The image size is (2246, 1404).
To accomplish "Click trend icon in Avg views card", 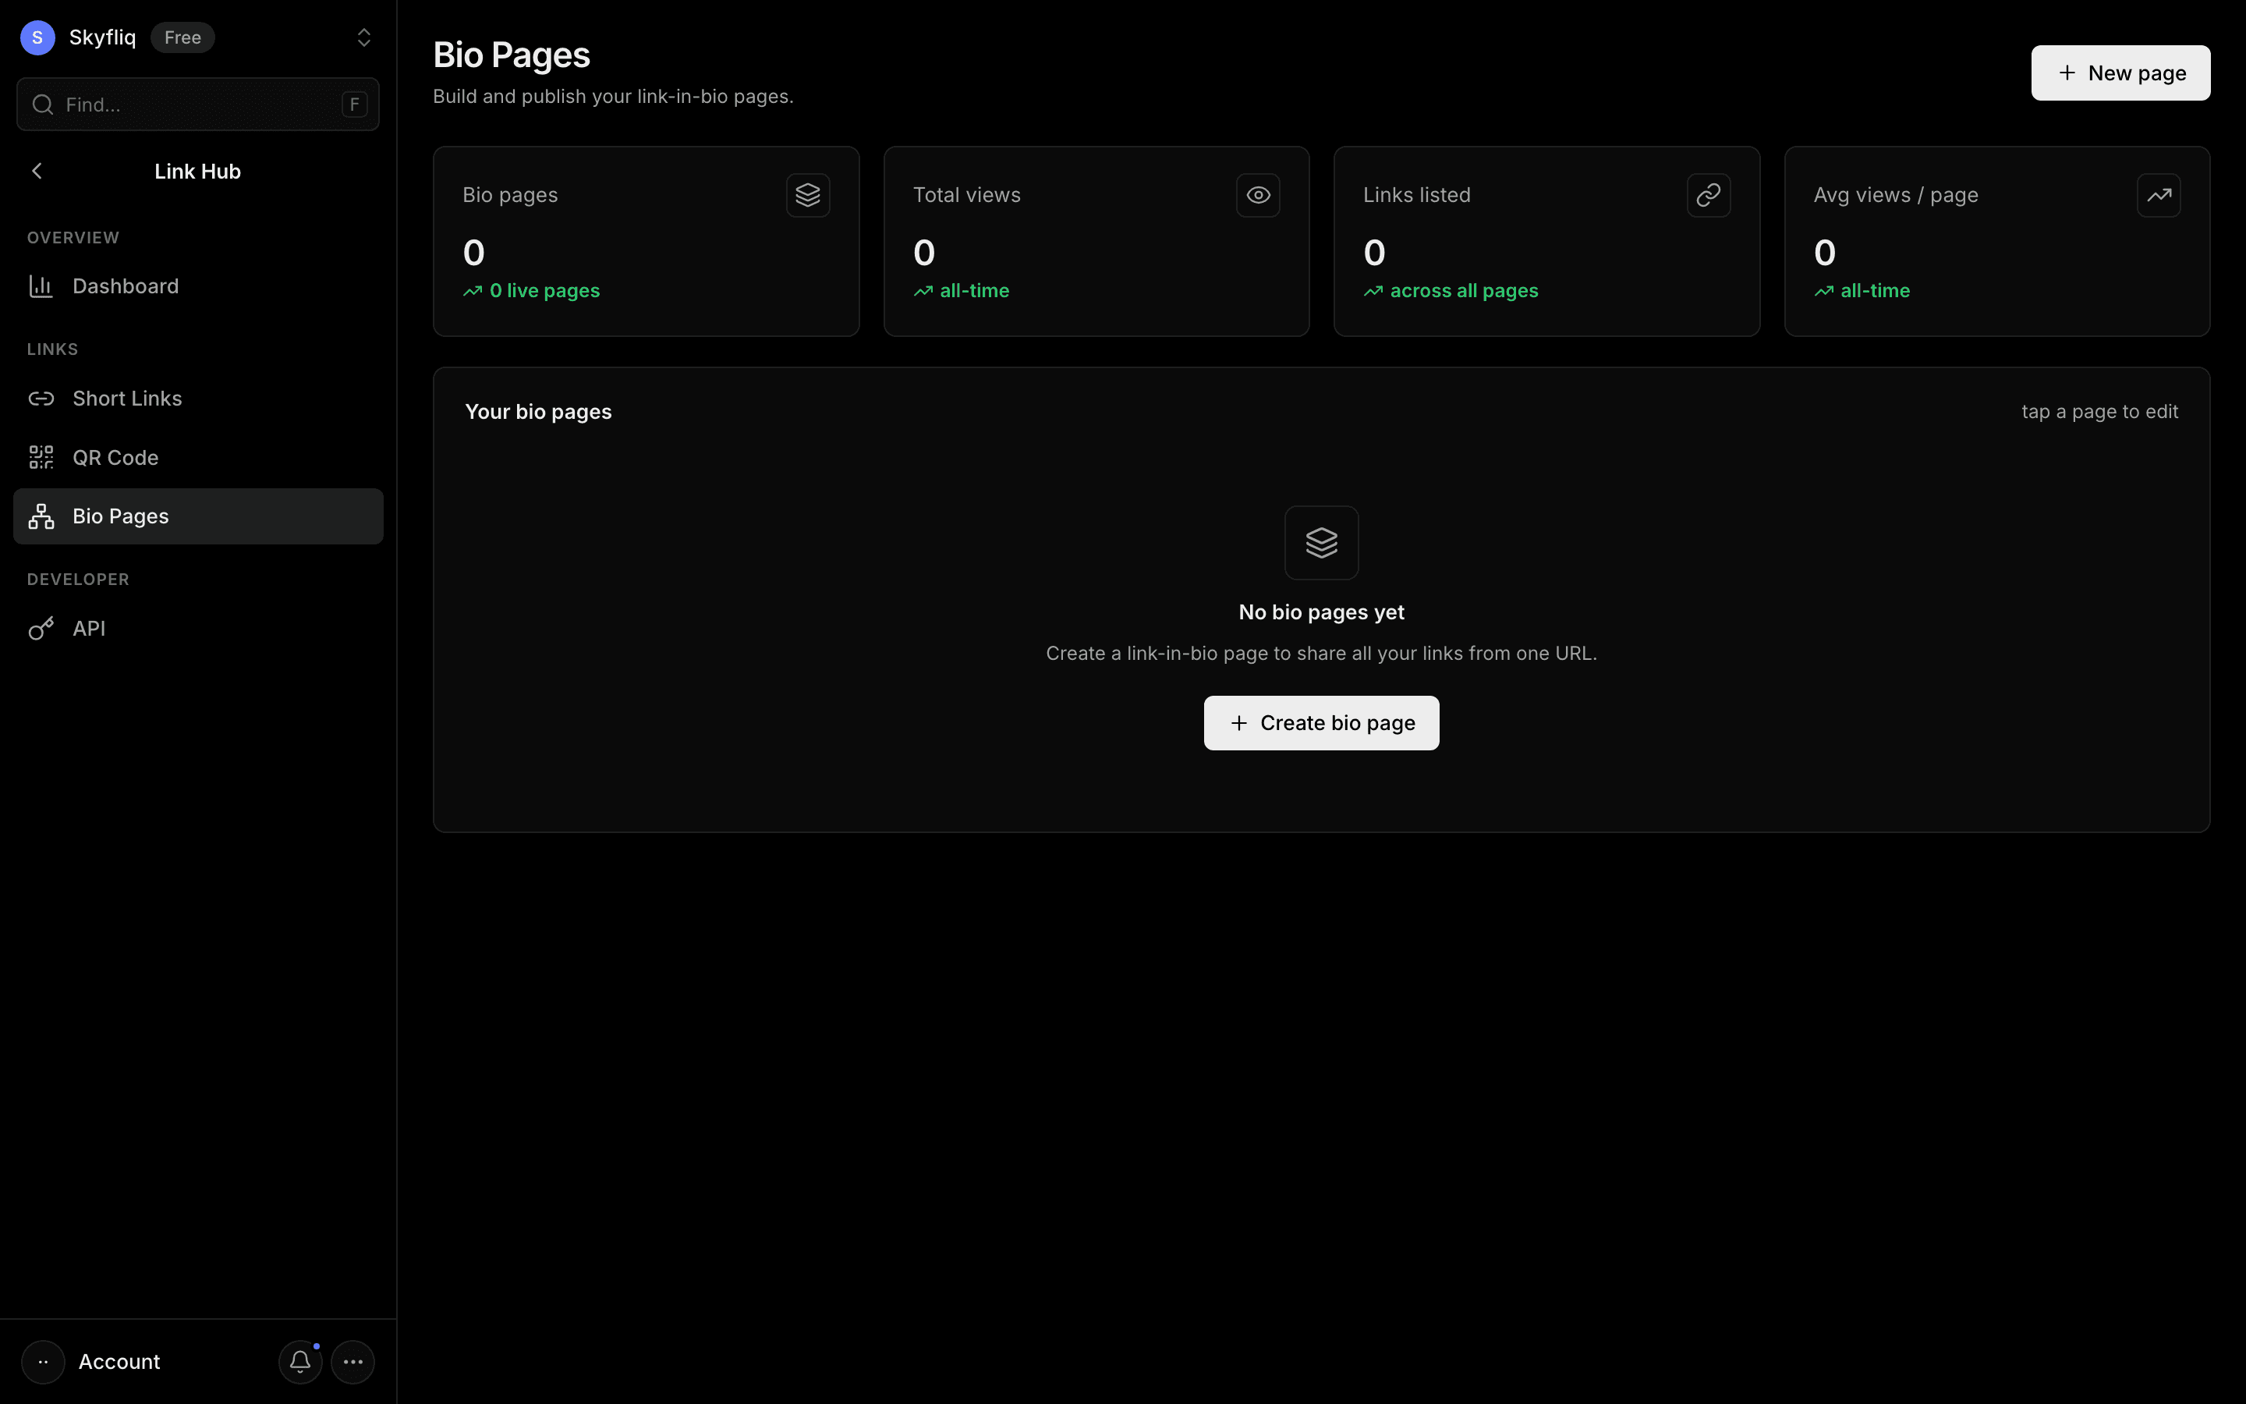I will click(x=2158, y=195).
